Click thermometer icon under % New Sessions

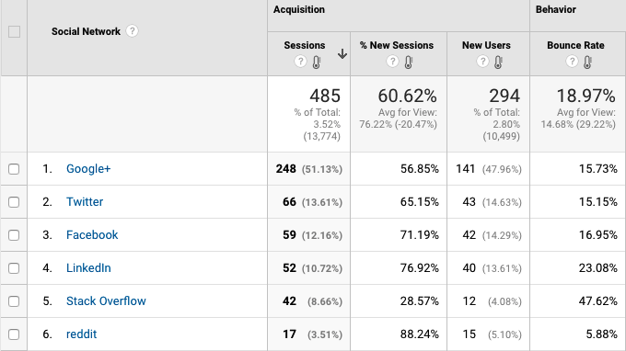408,62
